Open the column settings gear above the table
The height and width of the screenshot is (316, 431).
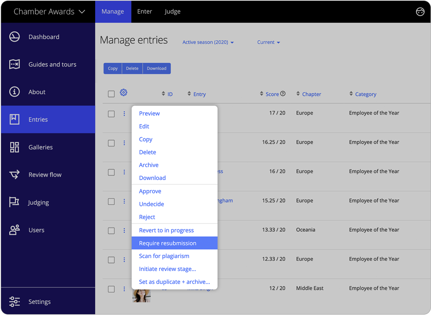point(123,92)
